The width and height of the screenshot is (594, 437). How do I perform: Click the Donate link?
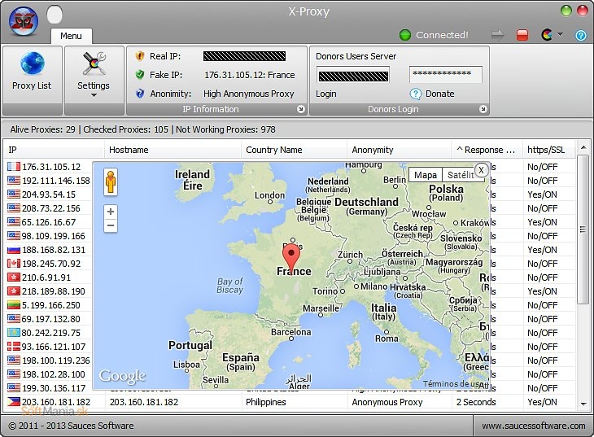[440, 94]
